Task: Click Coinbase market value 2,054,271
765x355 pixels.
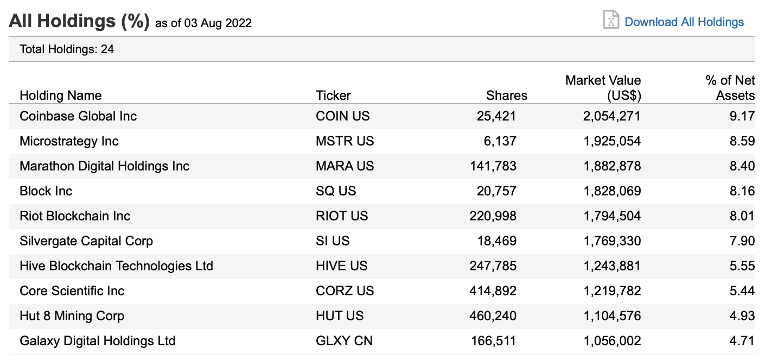Action: tap(612, 116)
